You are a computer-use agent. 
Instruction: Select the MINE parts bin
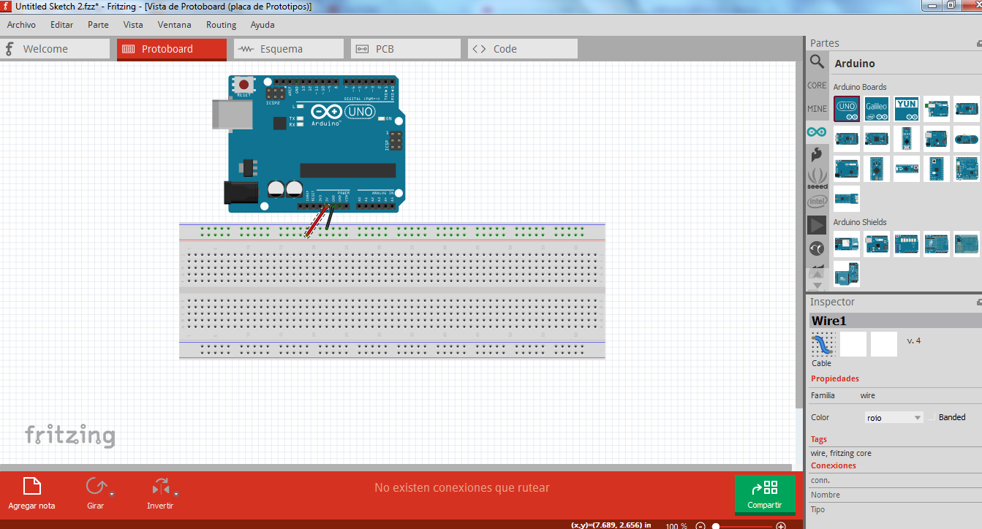(817, 109)
